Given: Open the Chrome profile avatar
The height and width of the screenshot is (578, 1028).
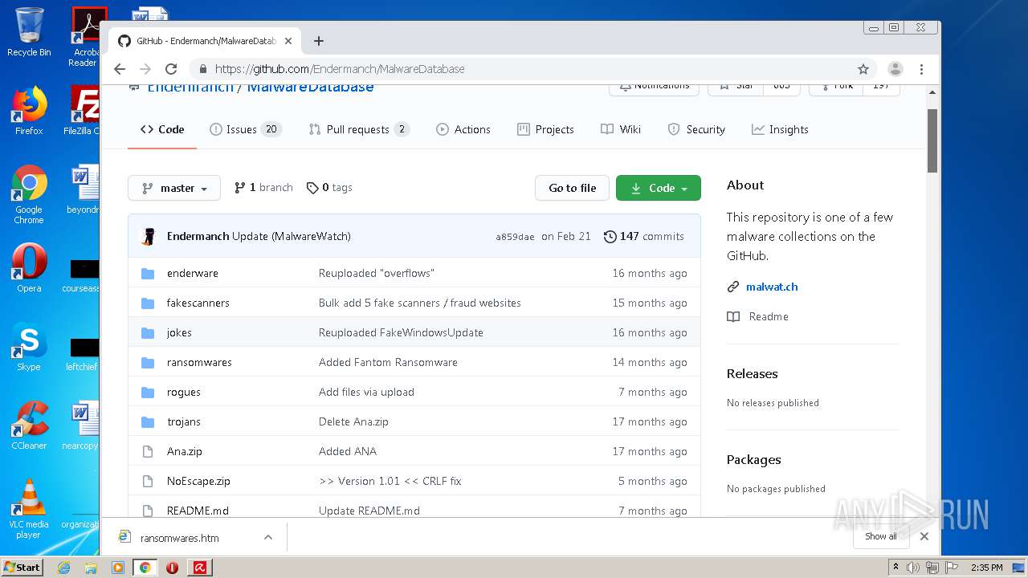Looking at the screenshot, I should [895, 69].
